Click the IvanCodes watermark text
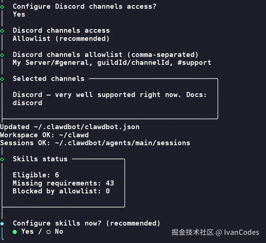The width and height of the screenshot is (266, 243). pyautogui.click(x=241, y=233)
